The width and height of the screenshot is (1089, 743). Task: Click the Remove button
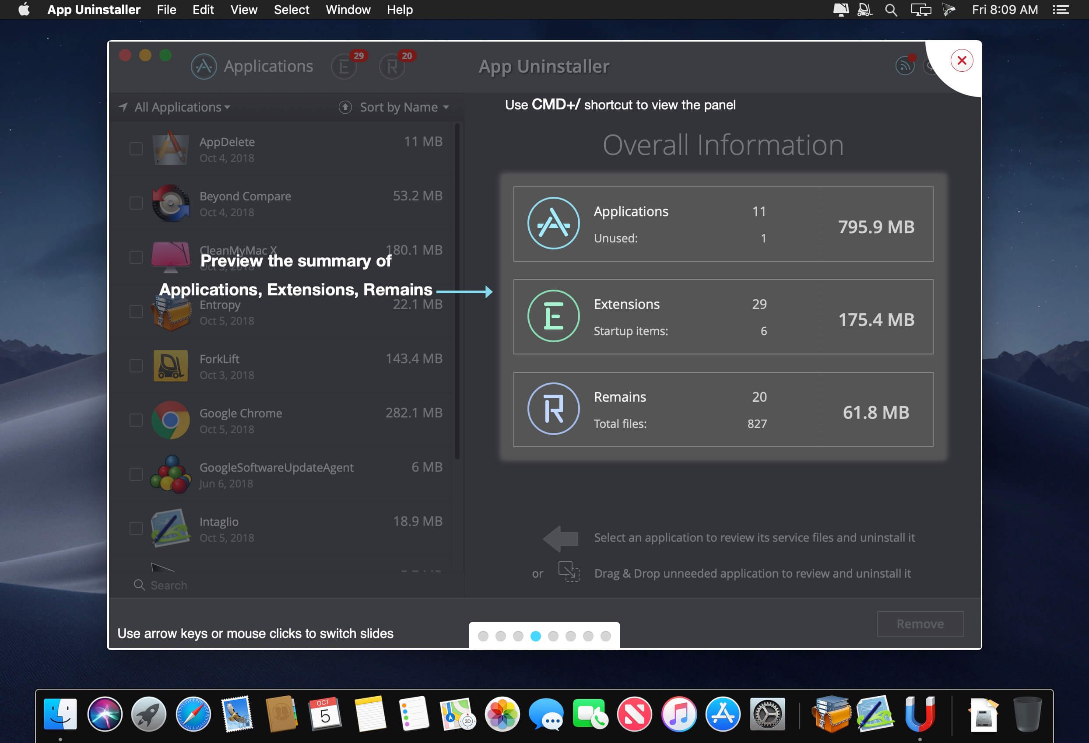pyautogui.click(x=919, y=624)
